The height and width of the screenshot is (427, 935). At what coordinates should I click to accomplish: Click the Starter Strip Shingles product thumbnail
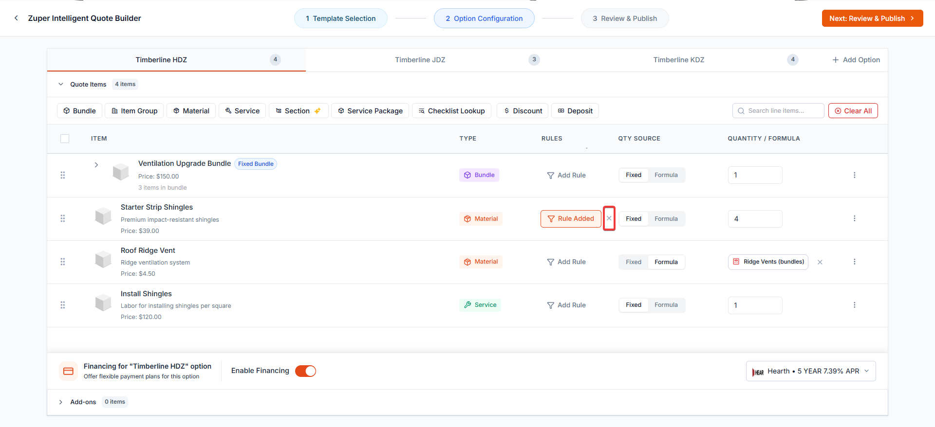pos(103,215)
